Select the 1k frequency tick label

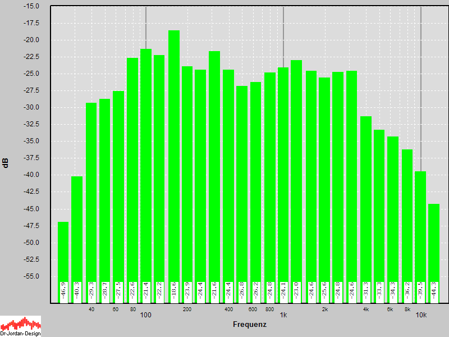(283, 315)
